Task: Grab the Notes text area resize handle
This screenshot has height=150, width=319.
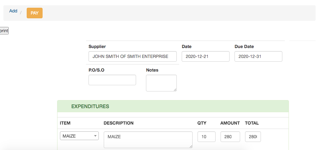Action: pos(175,90)
